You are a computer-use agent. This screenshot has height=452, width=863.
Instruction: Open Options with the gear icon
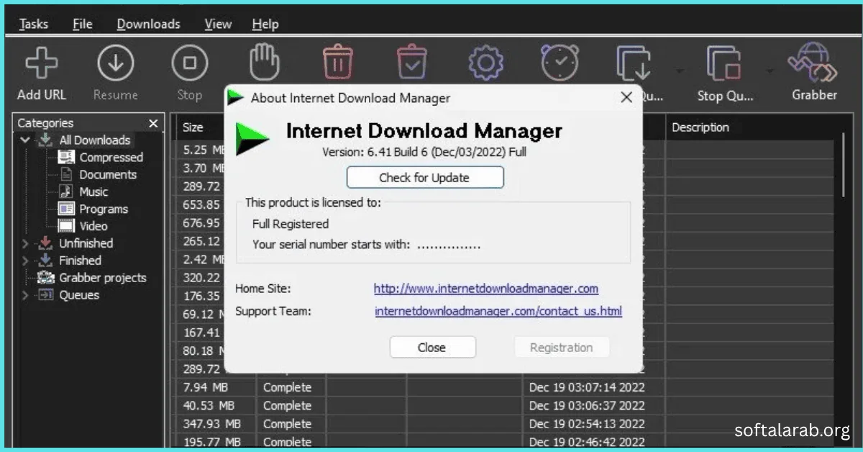click(485, 64)
